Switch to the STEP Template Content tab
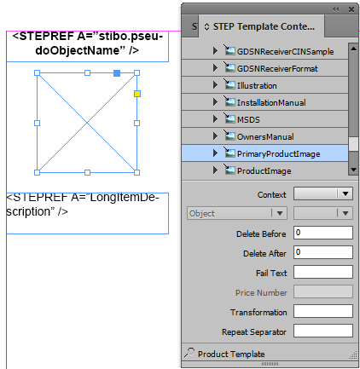 261,26
